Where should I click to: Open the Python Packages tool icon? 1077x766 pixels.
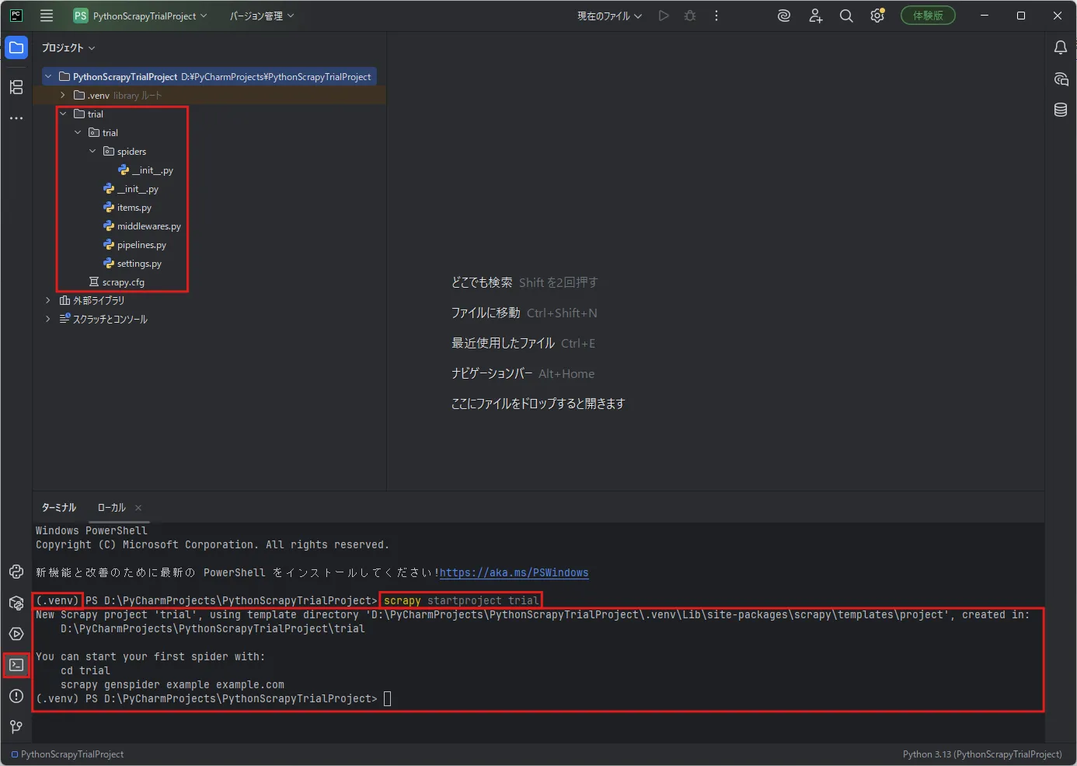pyautogui.click(x=16, y=603)
